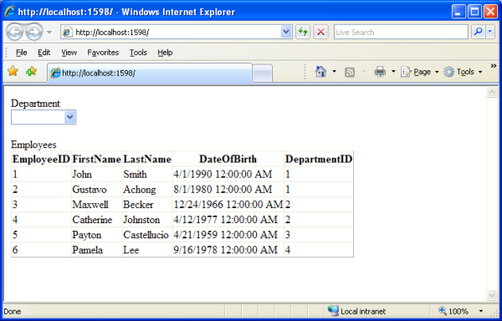Click the Local intranet zone status
Viewport: 502px width, 321px height.
tap(357, 311)
